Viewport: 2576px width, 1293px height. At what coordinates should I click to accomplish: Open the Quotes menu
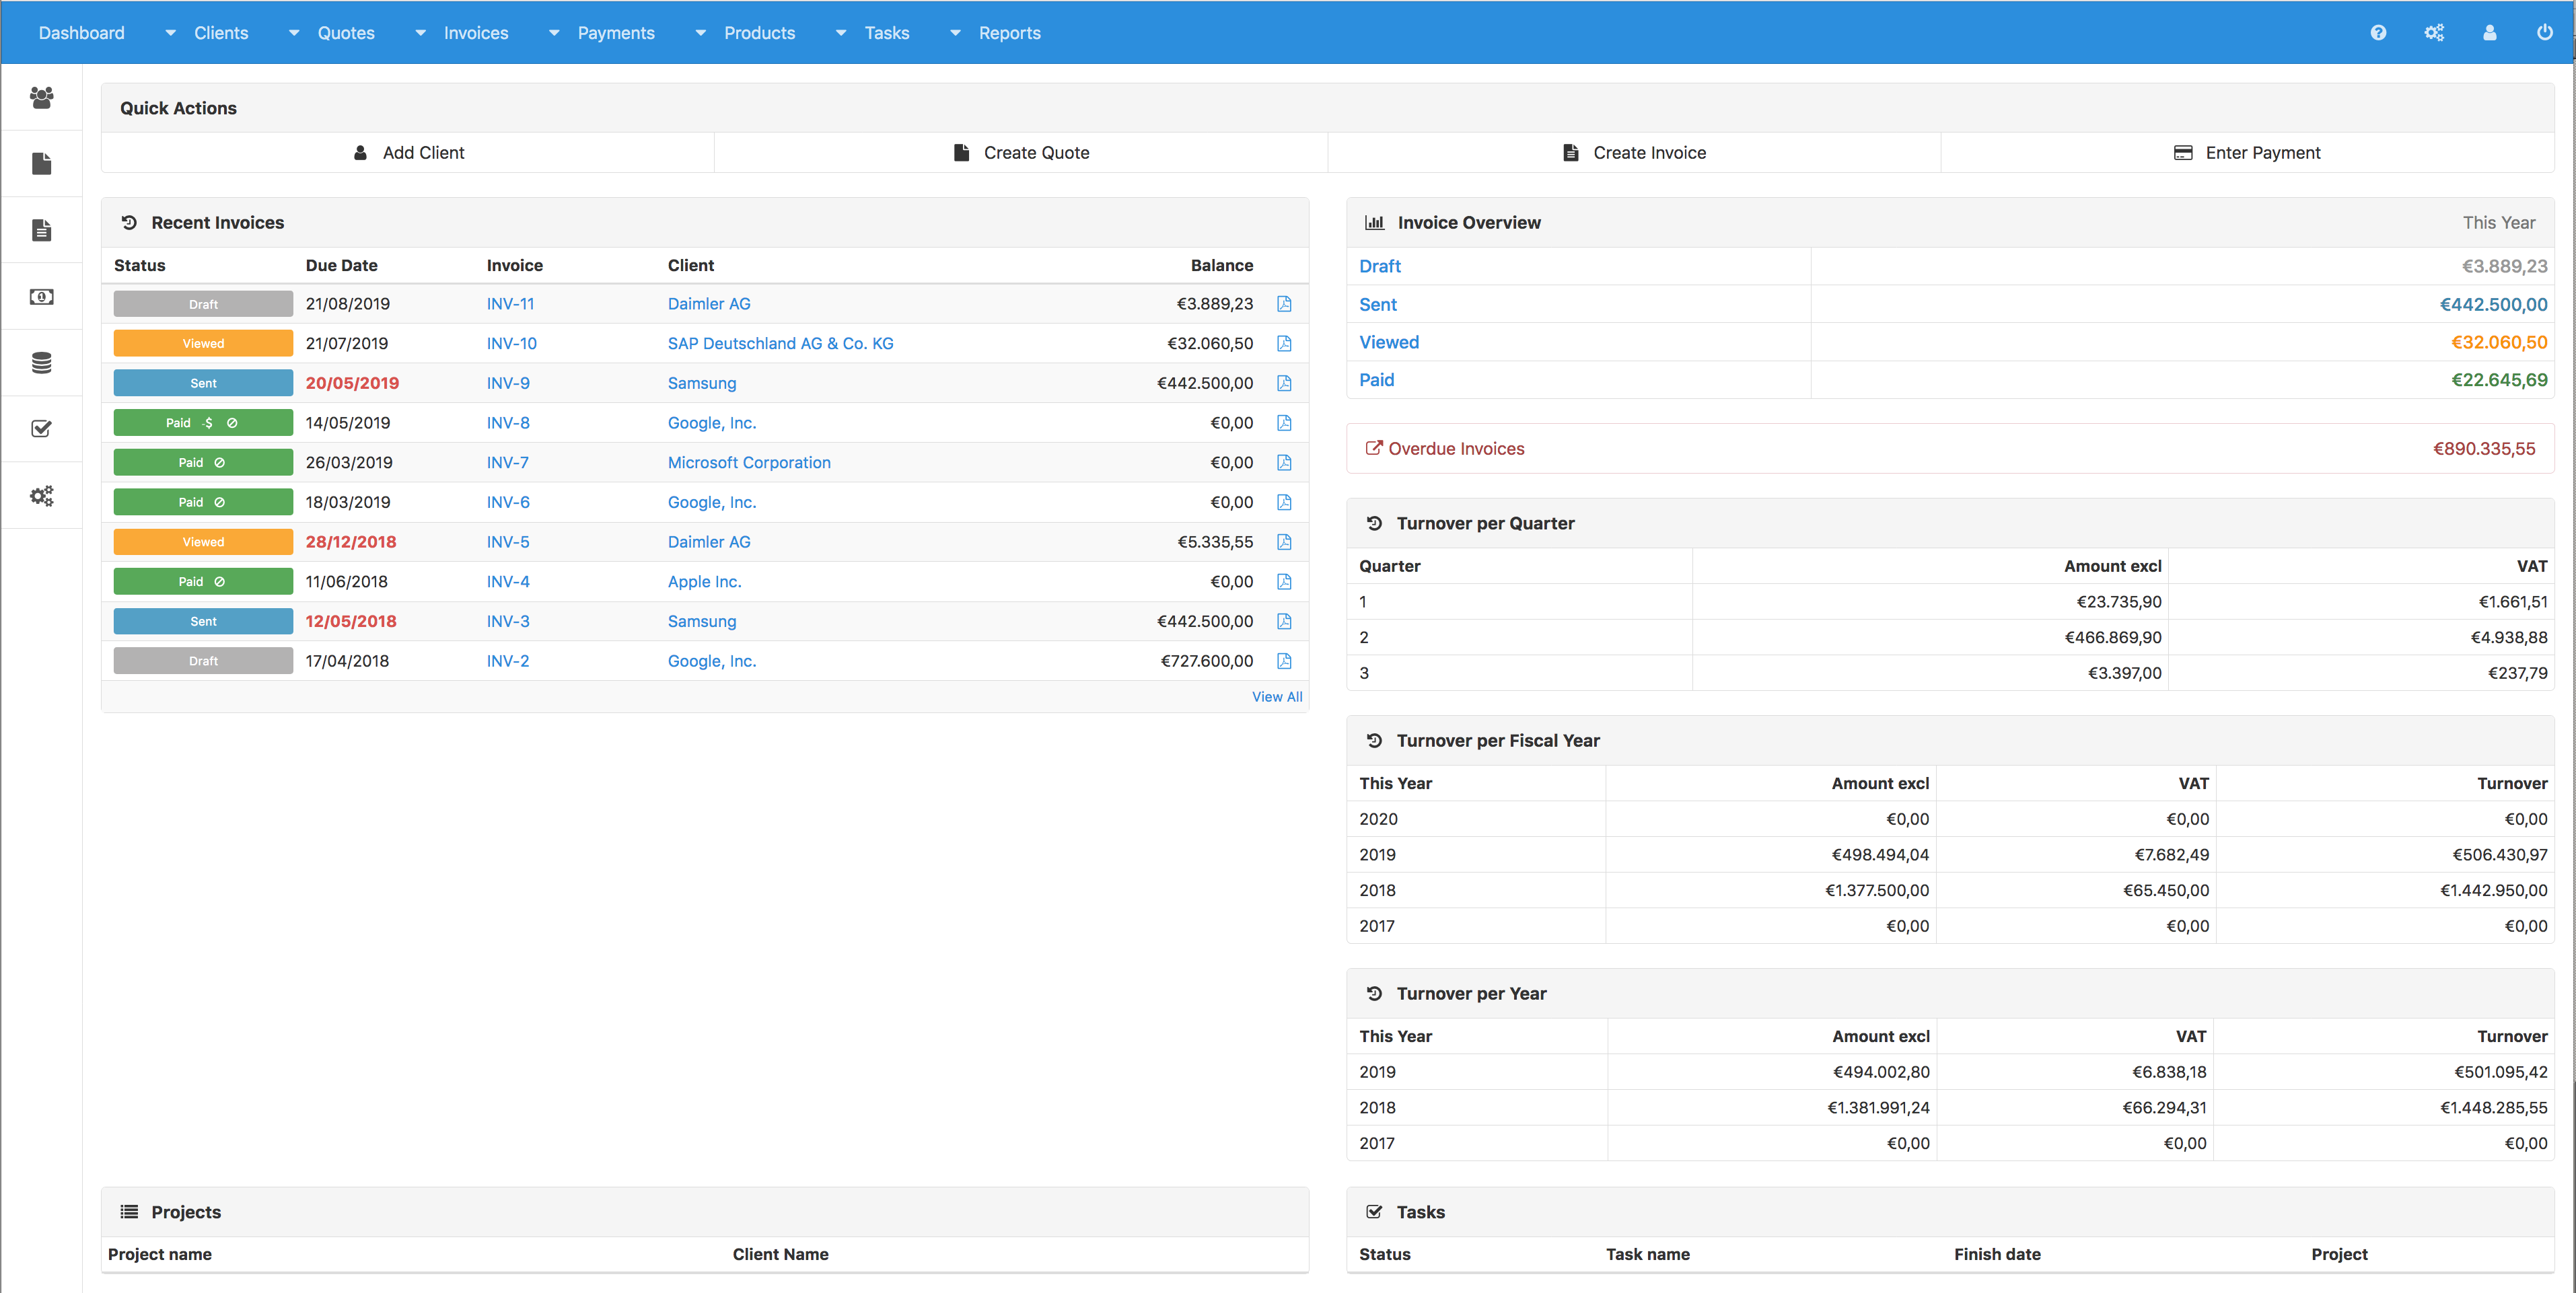point(346,33)
